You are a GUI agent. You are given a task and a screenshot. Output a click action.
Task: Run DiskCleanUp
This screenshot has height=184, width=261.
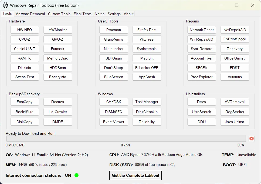pos(147,112)
